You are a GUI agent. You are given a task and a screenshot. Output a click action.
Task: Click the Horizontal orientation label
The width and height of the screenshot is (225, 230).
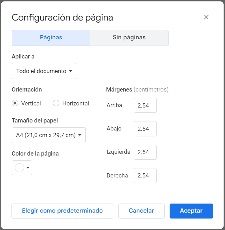76,103
